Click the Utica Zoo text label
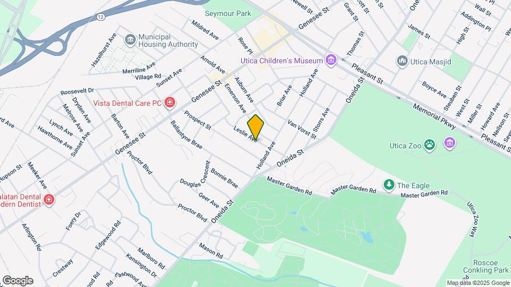 click(406, 146)
